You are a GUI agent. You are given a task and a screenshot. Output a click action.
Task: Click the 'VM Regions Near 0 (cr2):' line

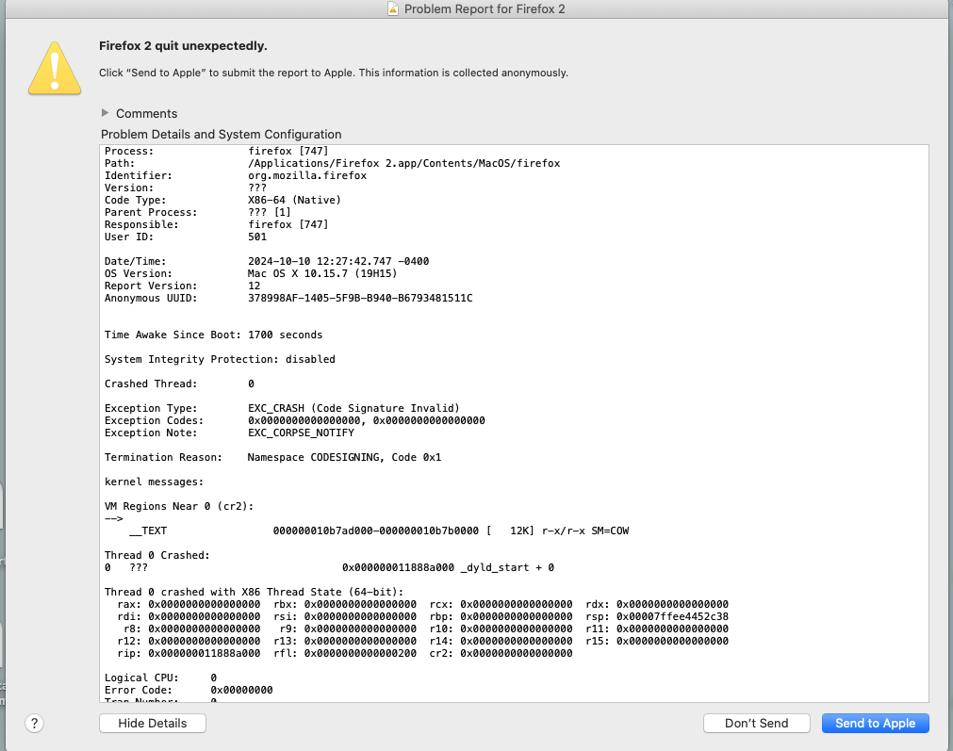tap(179, 506)
